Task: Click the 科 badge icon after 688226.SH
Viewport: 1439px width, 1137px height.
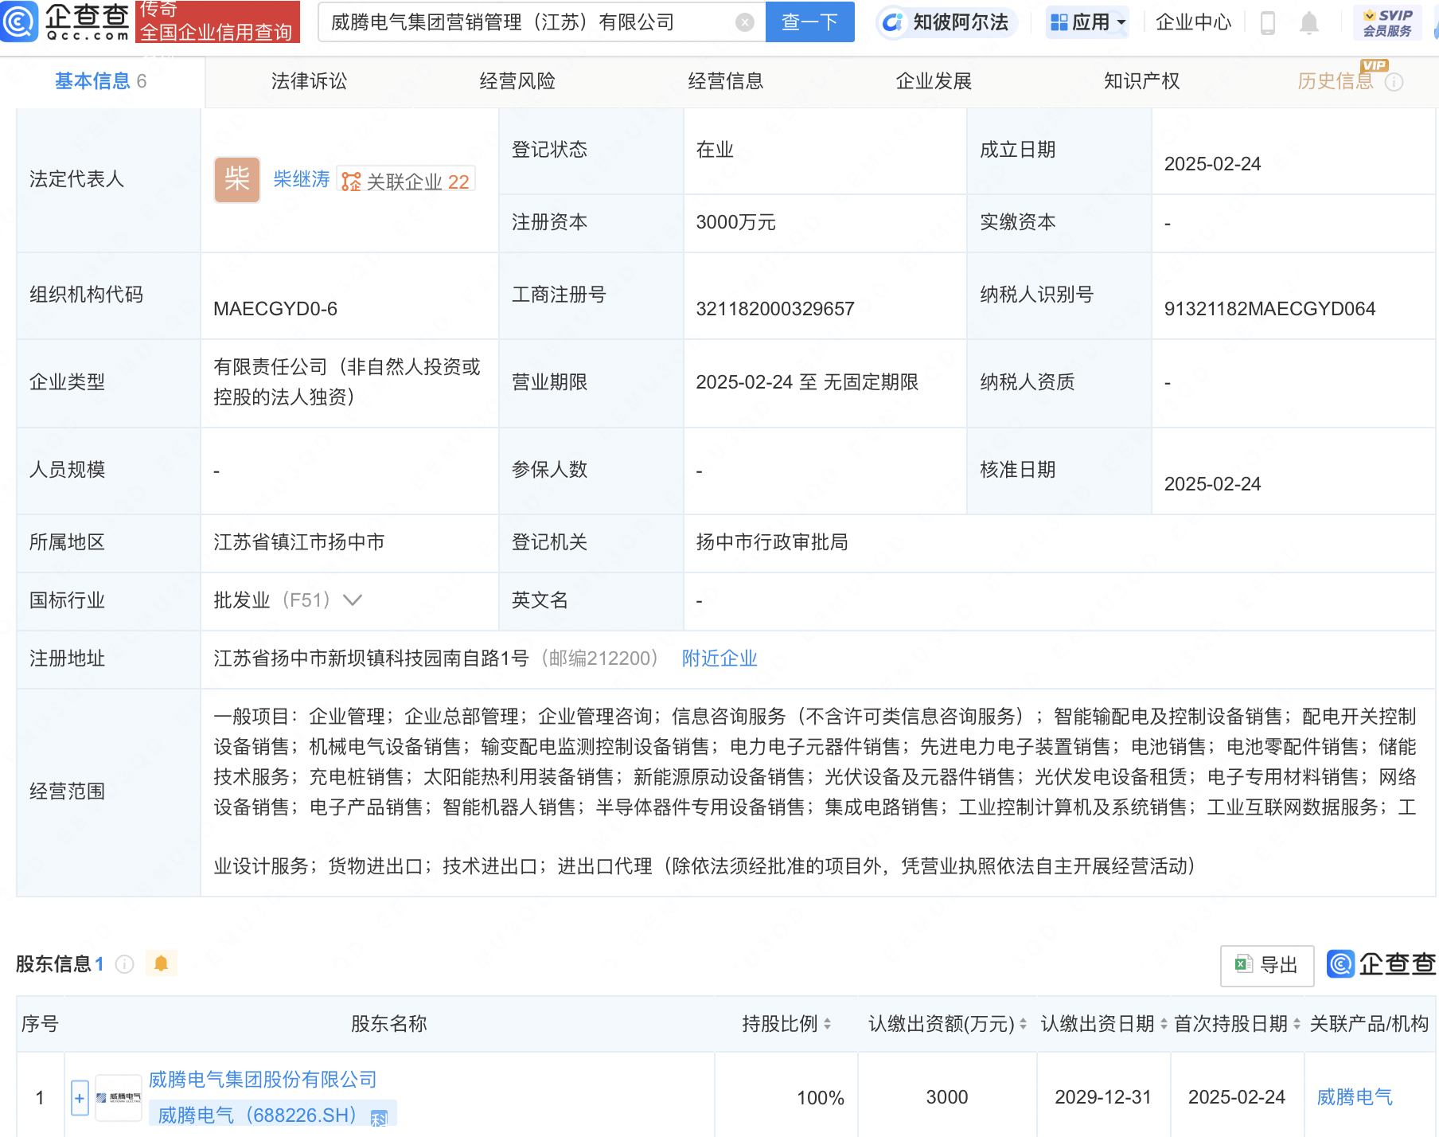Action: click(x=379, y=1118)
